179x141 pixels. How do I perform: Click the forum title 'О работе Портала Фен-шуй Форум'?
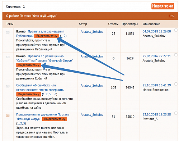click(32, 16)
